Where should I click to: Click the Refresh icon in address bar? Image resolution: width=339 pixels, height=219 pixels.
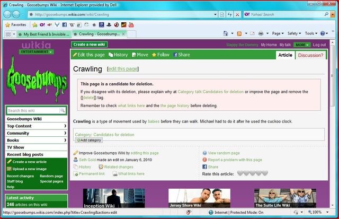[x=229, y=14]
